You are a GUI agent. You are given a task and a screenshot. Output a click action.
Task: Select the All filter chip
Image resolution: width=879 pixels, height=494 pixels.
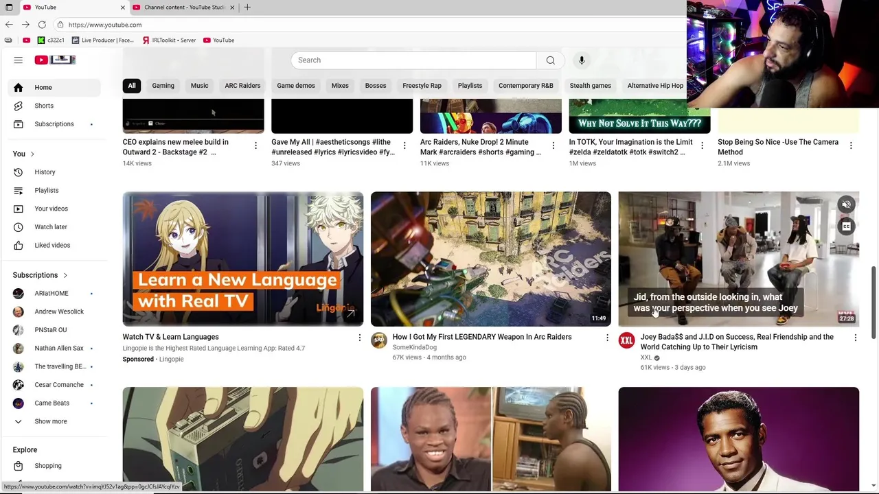pos(132,86)
